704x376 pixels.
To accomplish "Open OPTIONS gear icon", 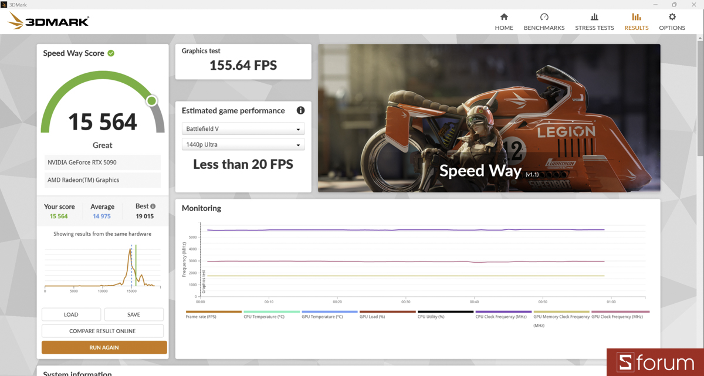I will (x=672, y=17).
